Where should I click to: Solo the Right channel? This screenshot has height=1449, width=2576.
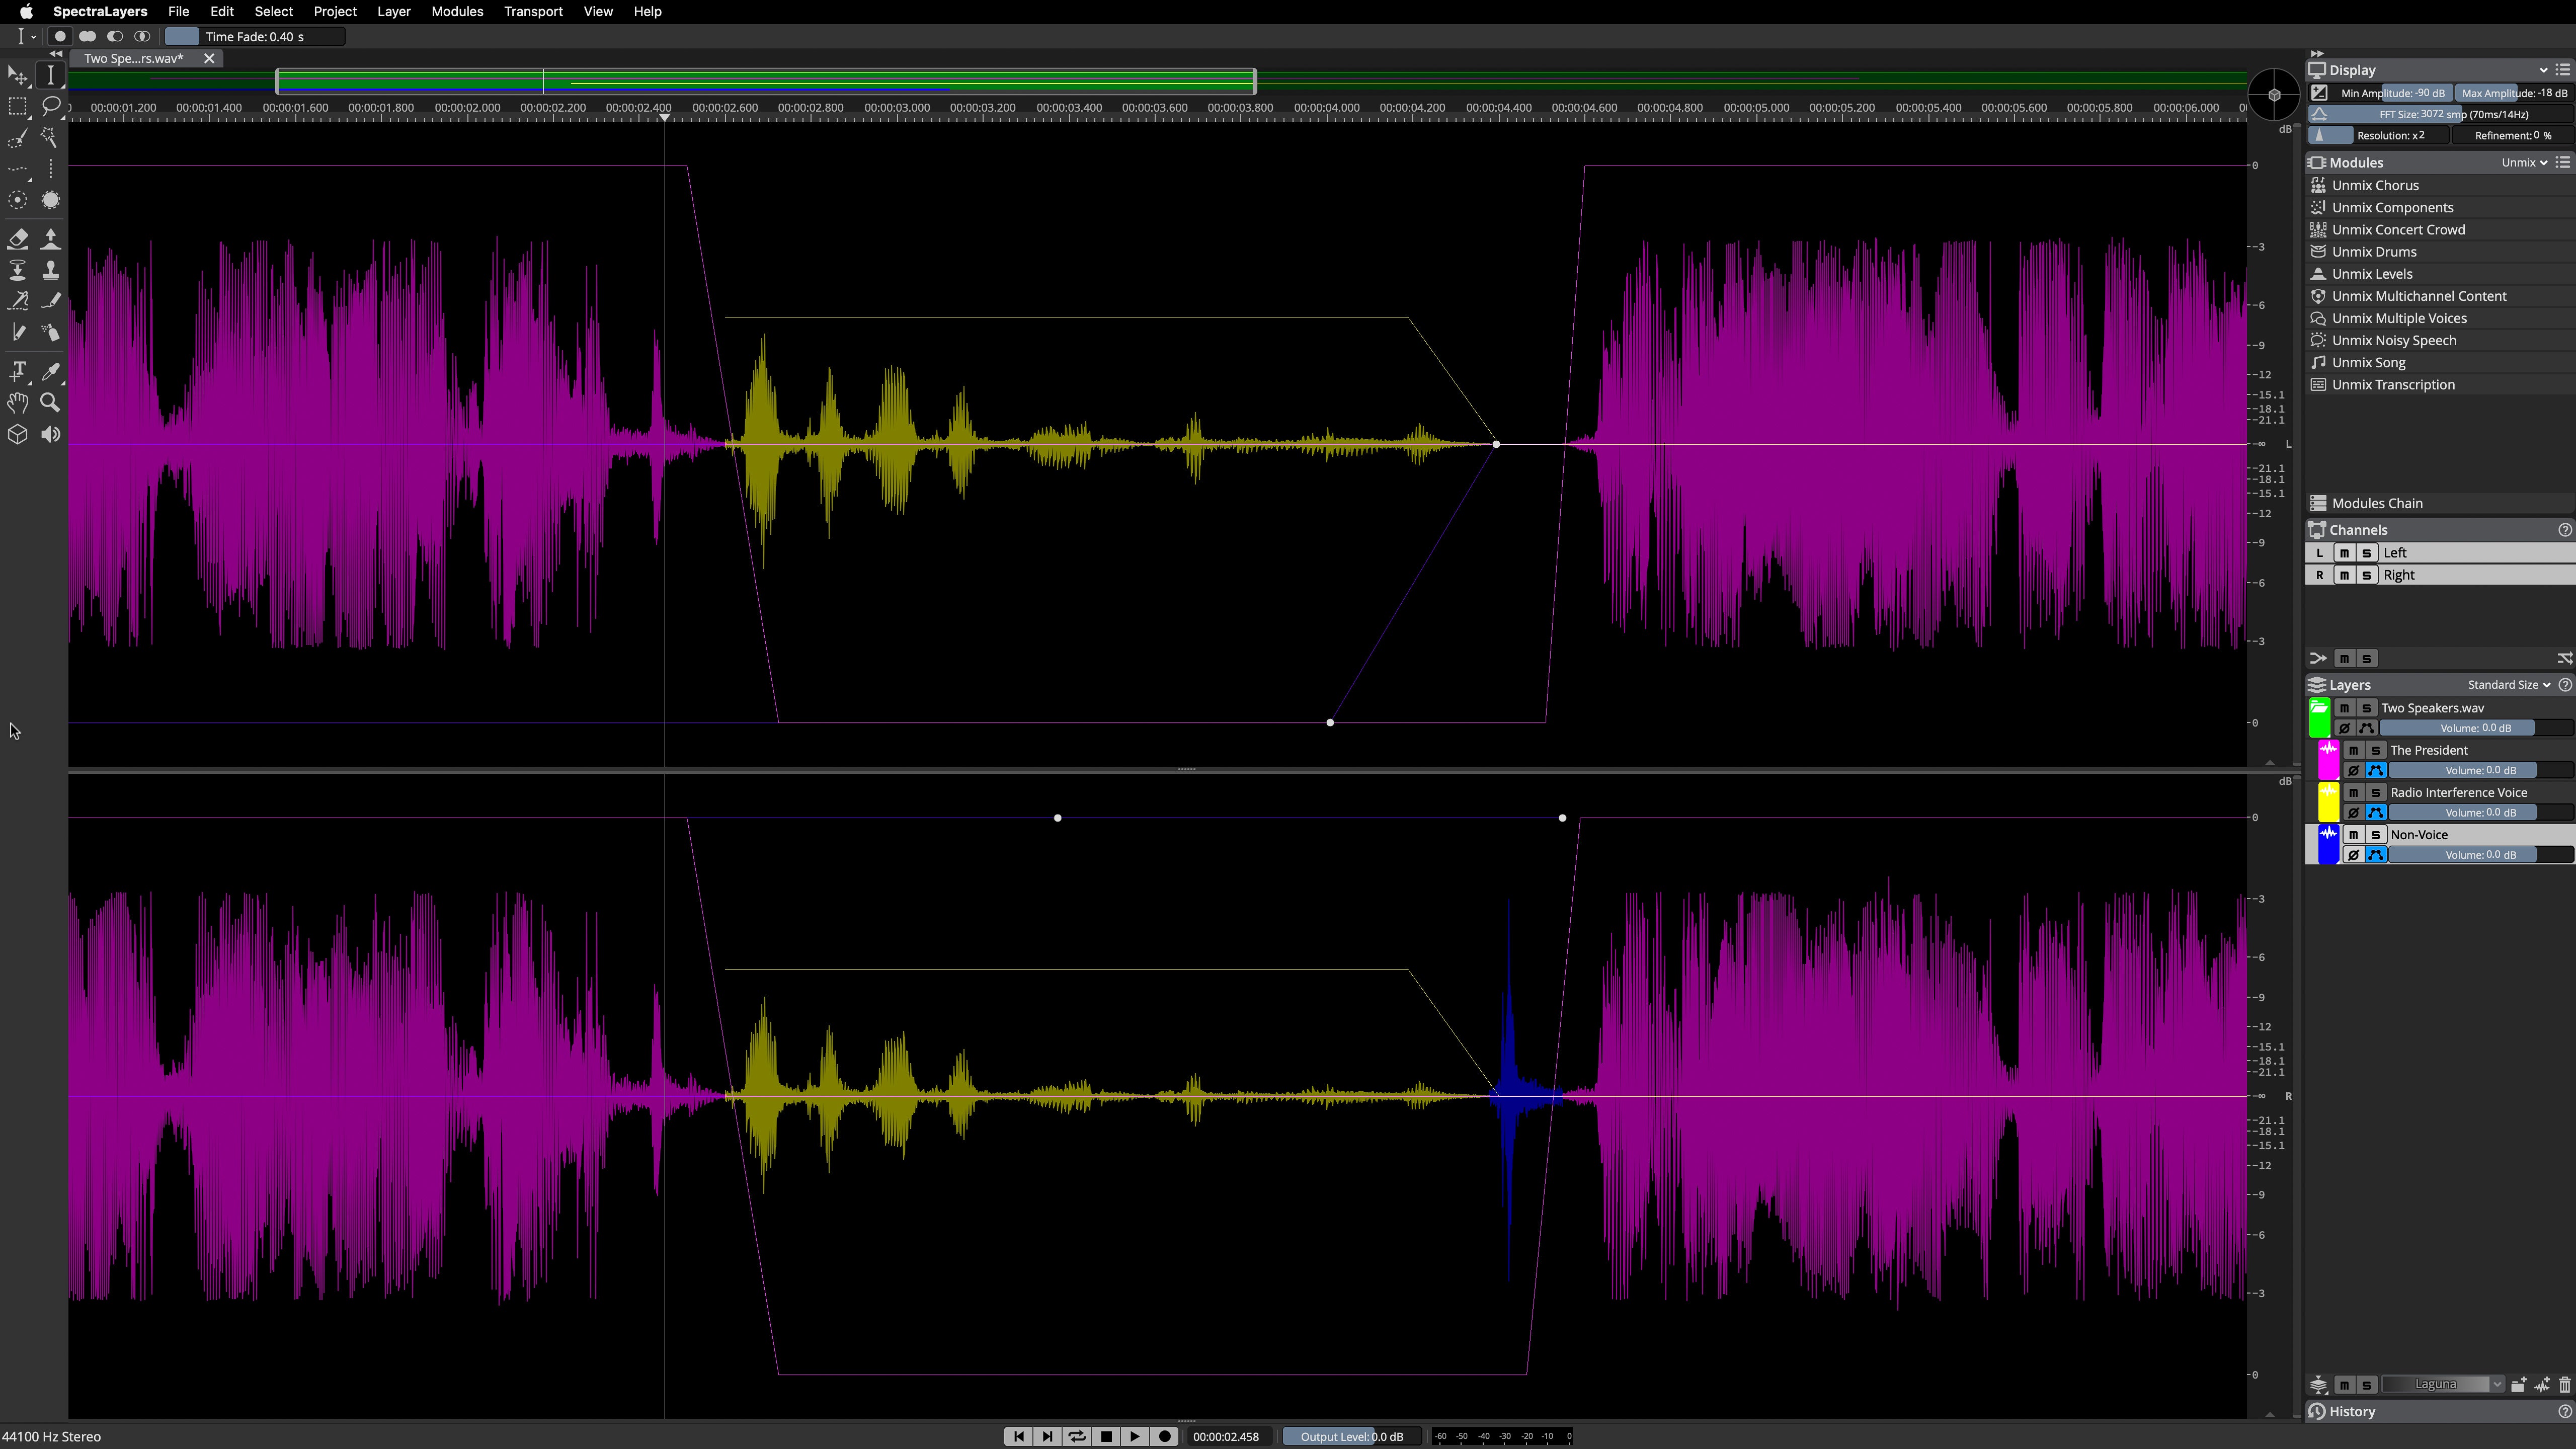coord(2366,575)
